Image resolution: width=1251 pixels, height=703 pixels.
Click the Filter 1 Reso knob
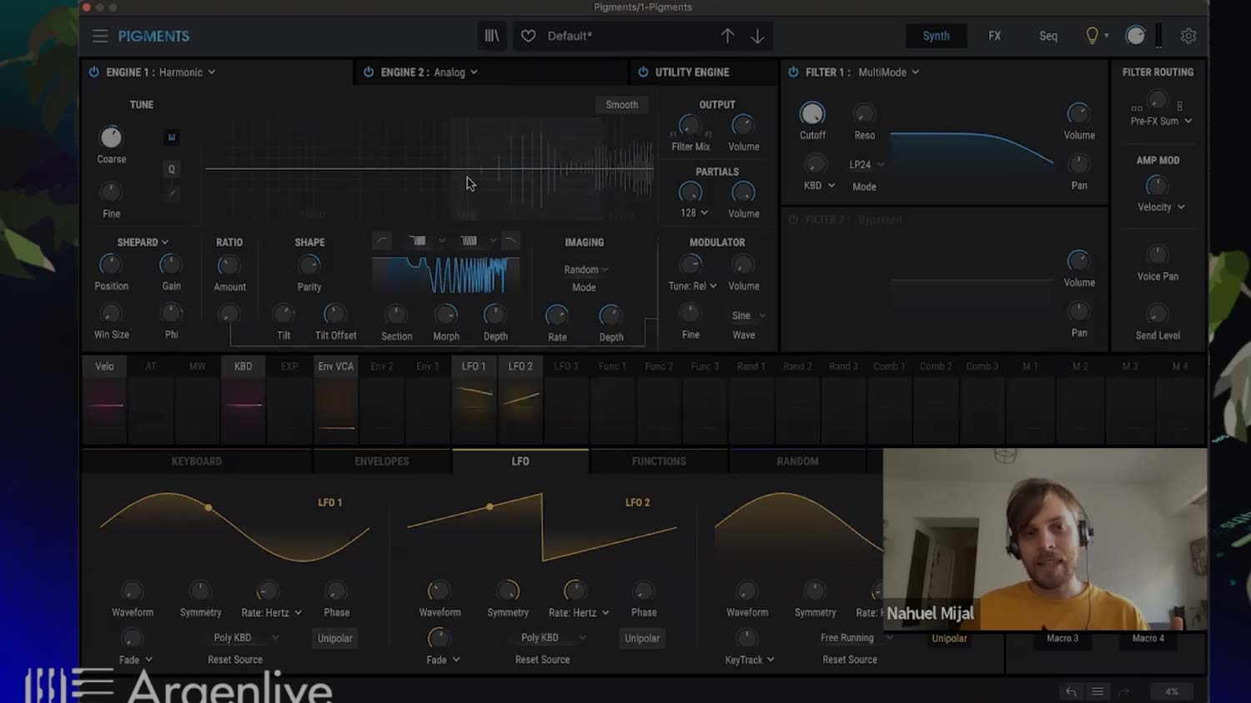pyautogui.click(x=864, y=113)
